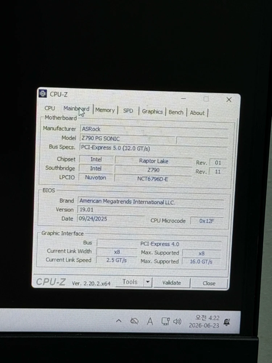Click the Validate button
The height and width of the screenshot is (363, 272).
[x=172, y=282]
